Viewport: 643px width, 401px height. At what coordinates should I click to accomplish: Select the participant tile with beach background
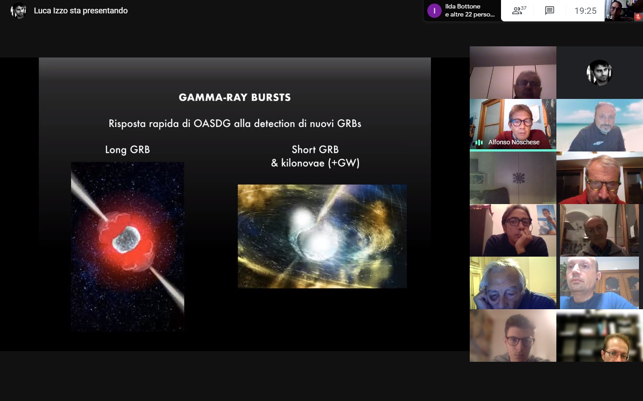tap(600, 125)
